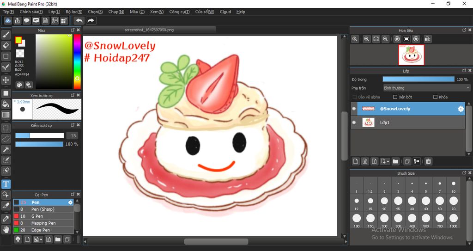Screen dimensions: 473x251
Task: Choose brush size 100 preset
Action: pyautogui.click(x=357, y=220)
